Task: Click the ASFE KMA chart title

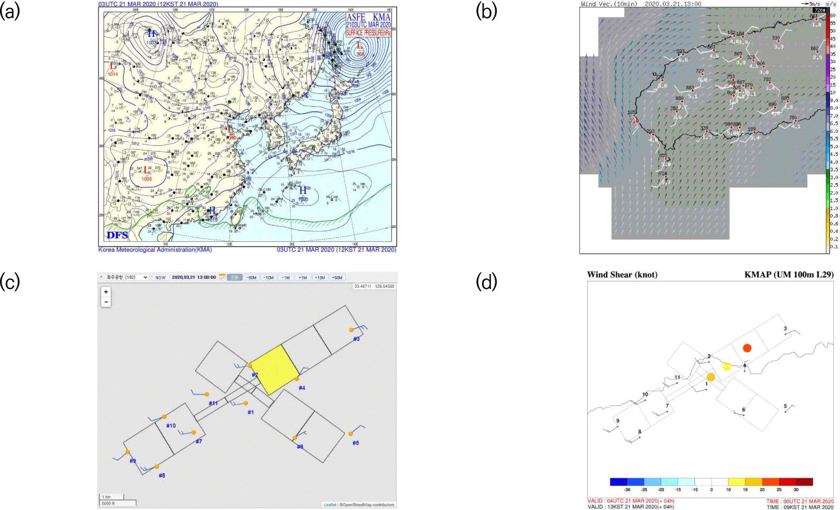Action: [x=368, y=17]
